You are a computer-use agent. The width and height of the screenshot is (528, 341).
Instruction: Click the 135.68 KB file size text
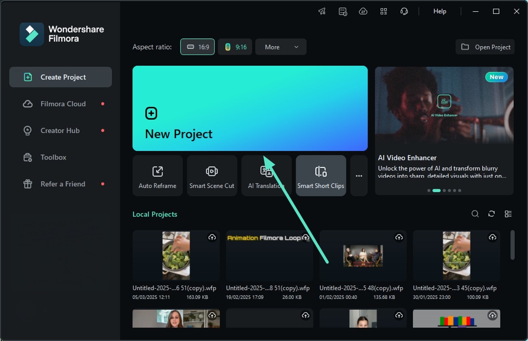pyautogui.click(x=384, y=297)
